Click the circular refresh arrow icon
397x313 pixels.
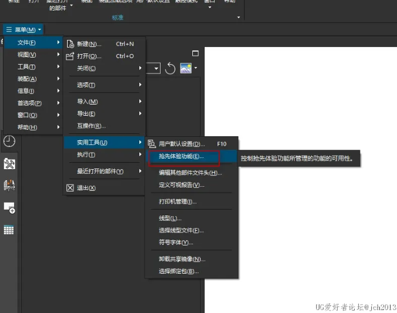tap(170, 69)
